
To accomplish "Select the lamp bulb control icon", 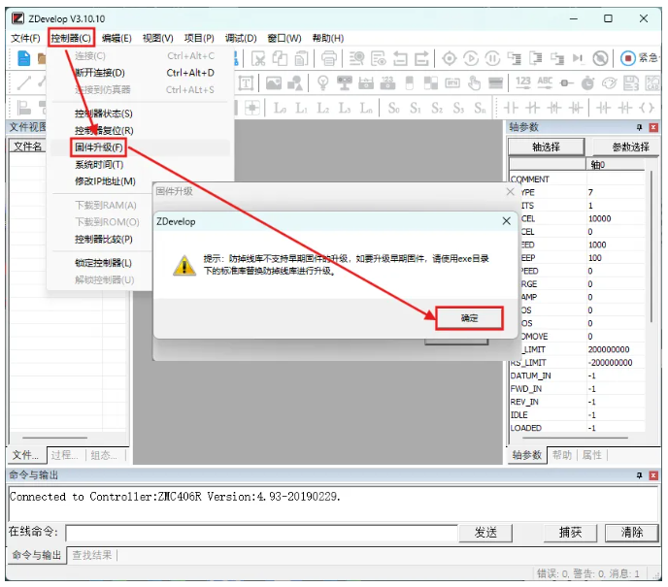I will pyautogui.click(x=323, y=83).
